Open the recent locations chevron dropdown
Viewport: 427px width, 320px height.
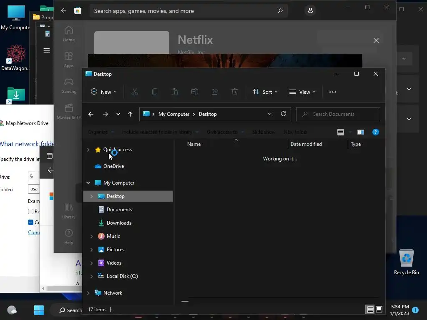[x=118, y=114]
